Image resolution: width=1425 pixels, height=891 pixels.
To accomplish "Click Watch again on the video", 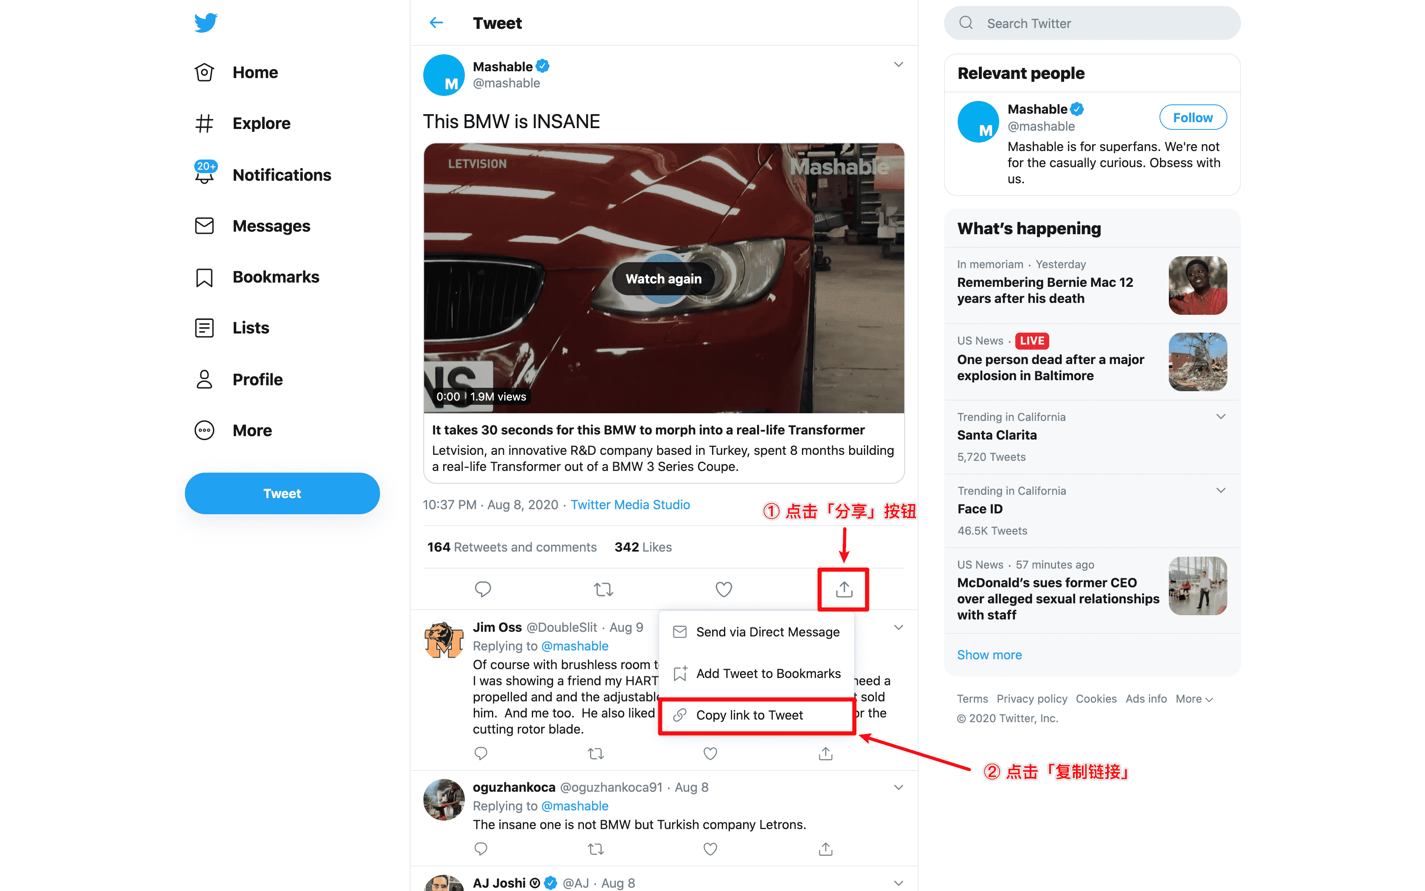I will click(x=664, y=279).
